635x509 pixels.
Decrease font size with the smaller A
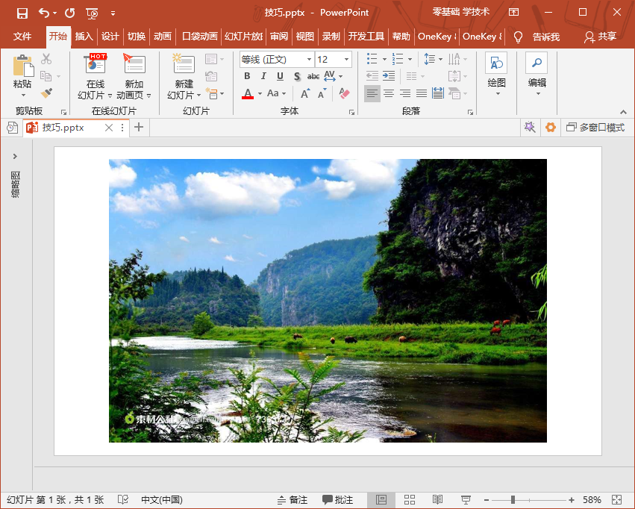[x=322, y=93]
